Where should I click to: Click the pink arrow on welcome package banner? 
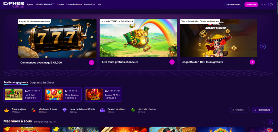click(91, 62)
